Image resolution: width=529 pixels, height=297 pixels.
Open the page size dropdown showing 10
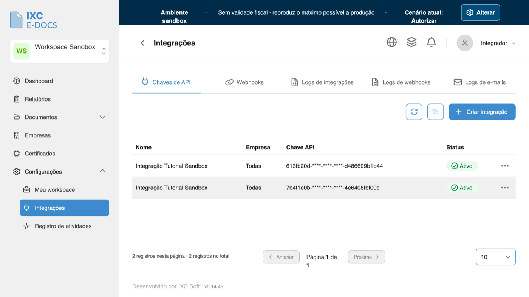[x=496, y=257]
